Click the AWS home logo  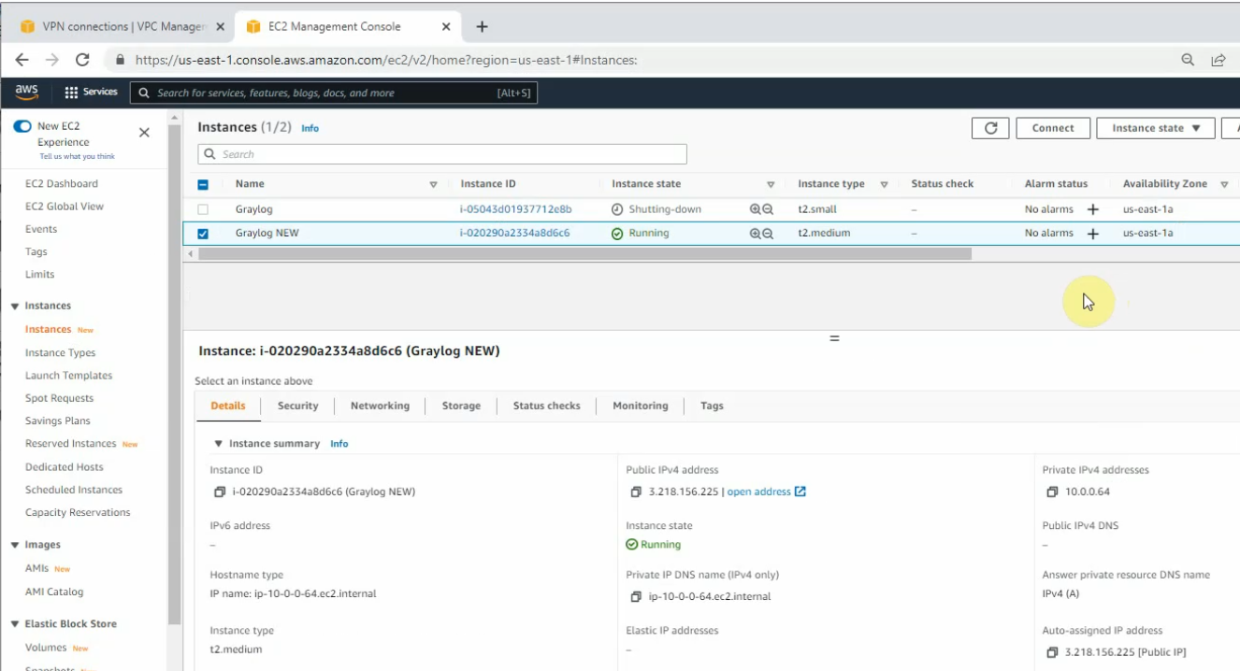point(26,91)
